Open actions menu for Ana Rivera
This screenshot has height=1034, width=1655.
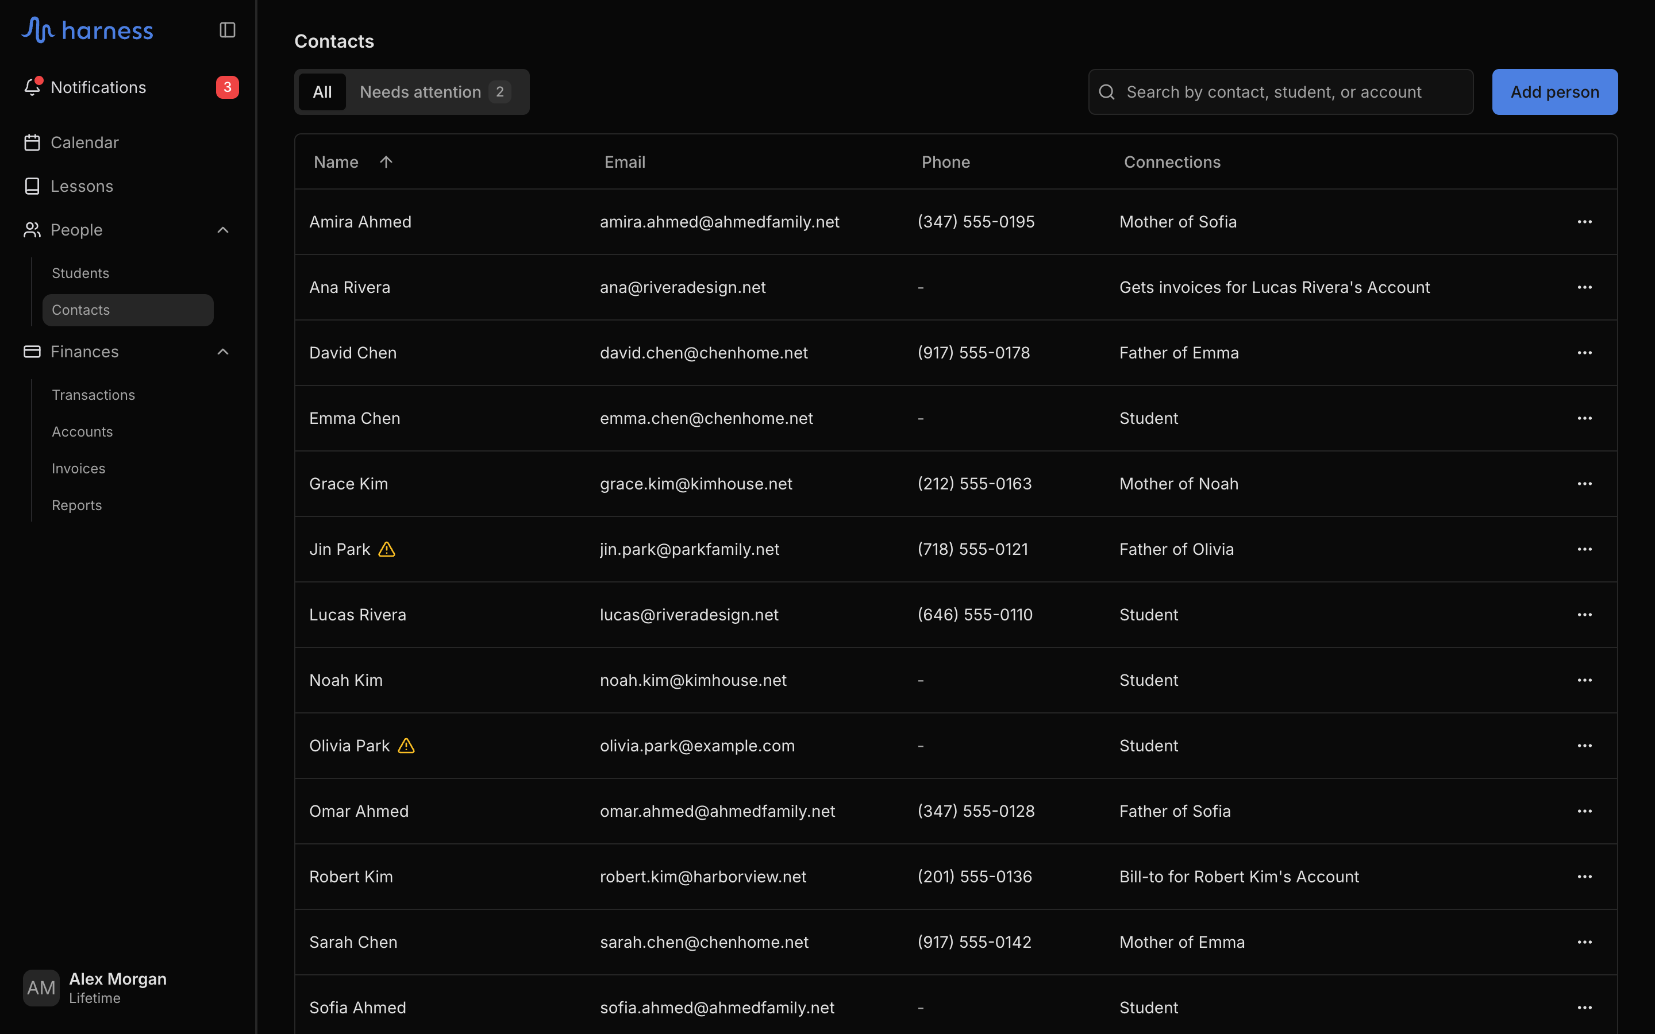click(x=1584, y=287)
